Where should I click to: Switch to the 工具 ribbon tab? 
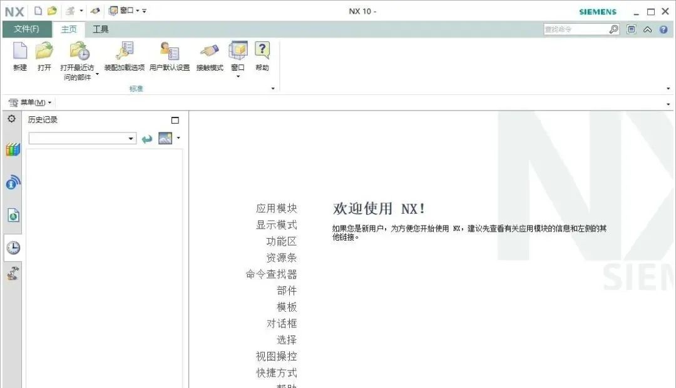(100, 29)
